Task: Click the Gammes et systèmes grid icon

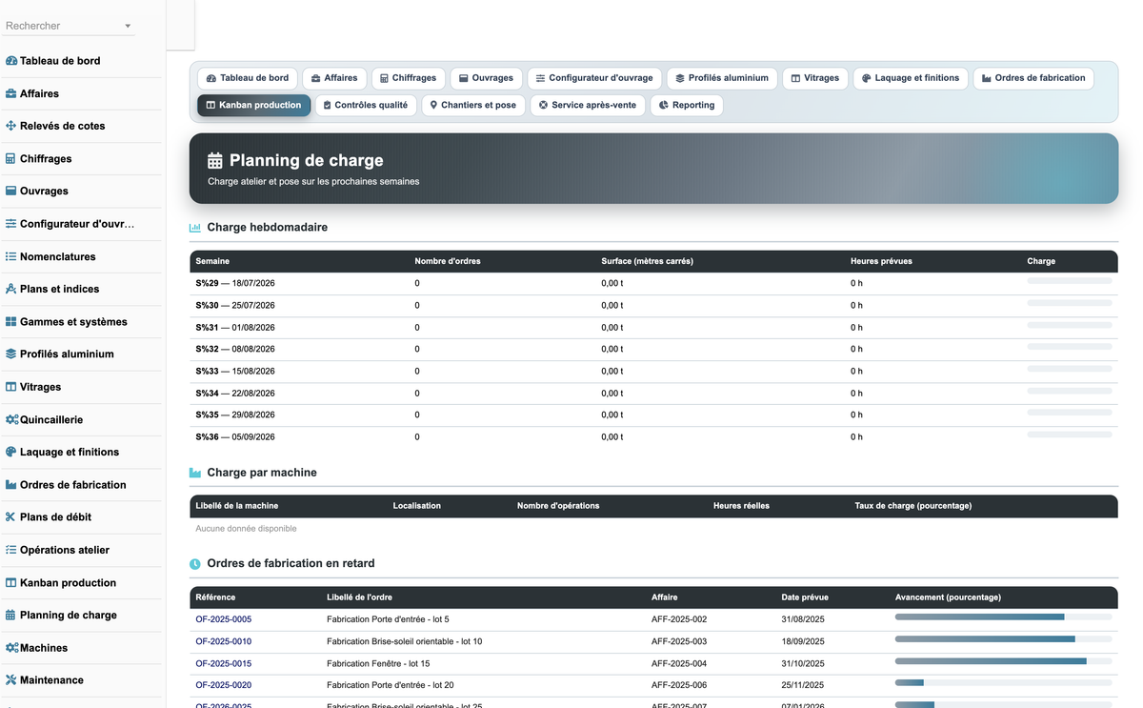Action: click(11, 322)
